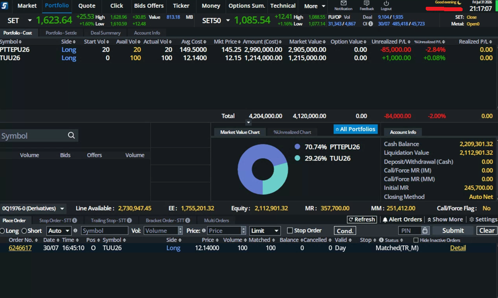Open the SET index dropdown

point(30,20)
